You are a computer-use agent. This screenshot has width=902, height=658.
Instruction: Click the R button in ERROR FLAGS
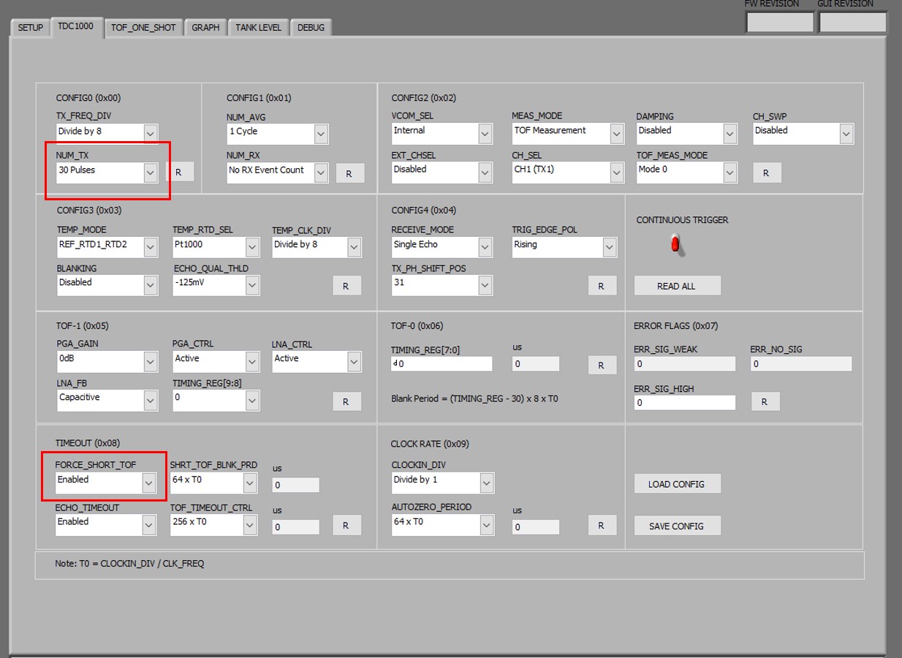(x=765, y=401)
